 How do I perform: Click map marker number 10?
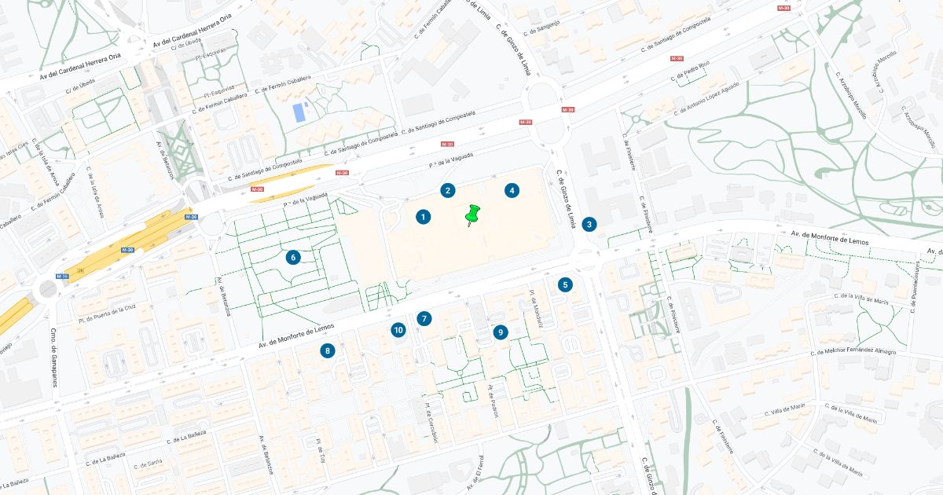point(398,330)
